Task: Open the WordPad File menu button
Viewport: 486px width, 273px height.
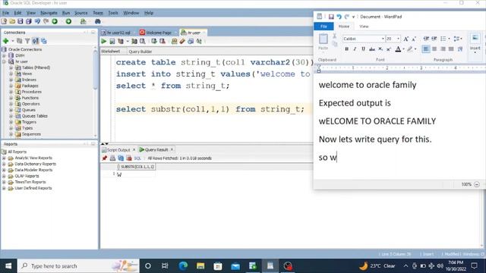Action: click(x=323, y=27)
